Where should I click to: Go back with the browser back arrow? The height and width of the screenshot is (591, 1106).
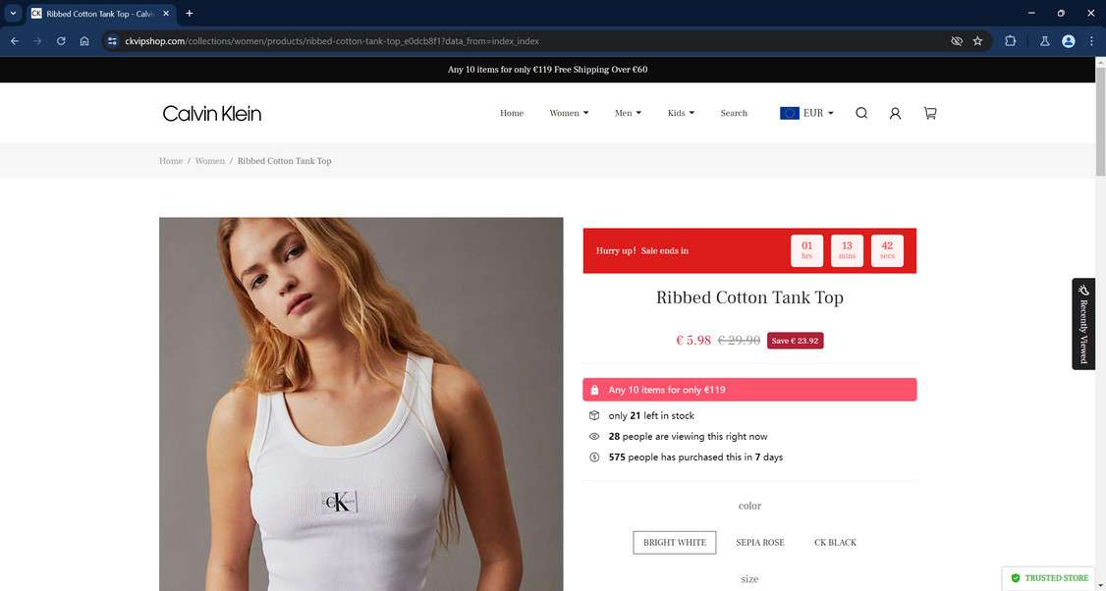pyautogui.click(x=14, y=41)
